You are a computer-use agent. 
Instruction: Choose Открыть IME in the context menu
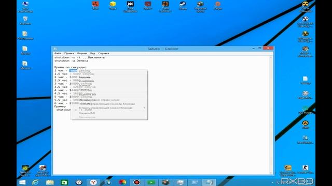coord(109,113)
